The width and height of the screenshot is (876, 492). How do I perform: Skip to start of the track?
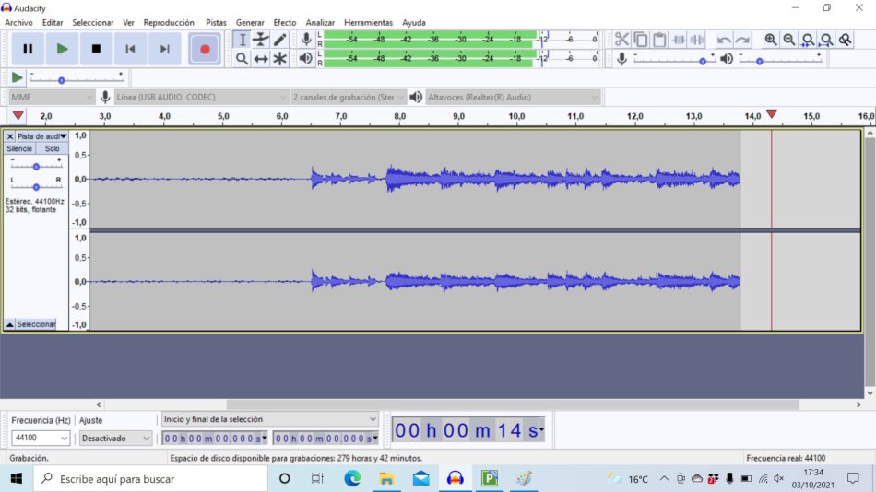130,49
